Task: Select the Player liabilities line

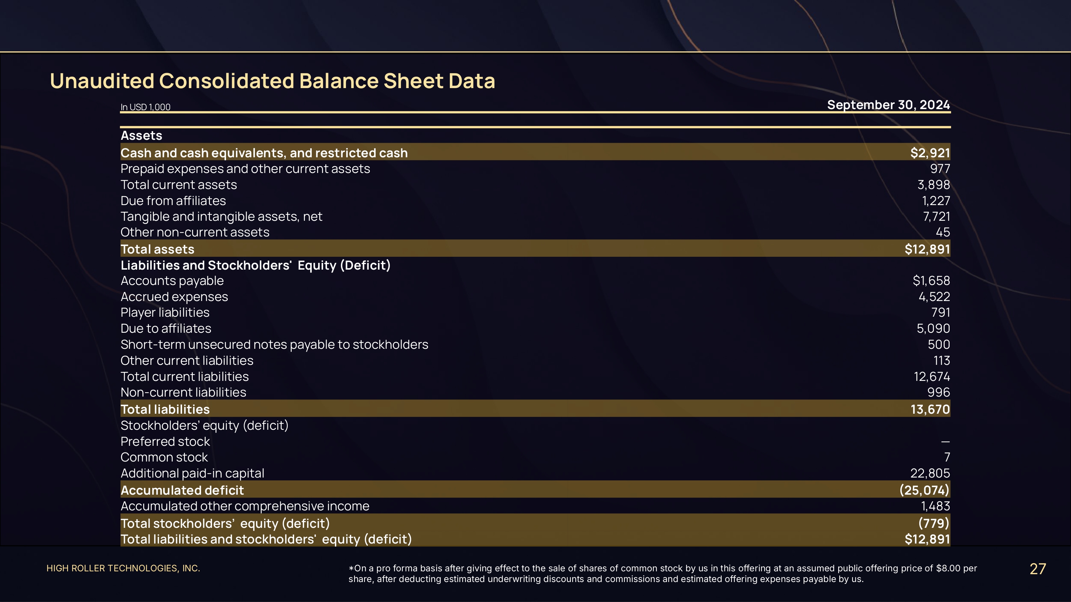Action: click(x=165, y=312)
